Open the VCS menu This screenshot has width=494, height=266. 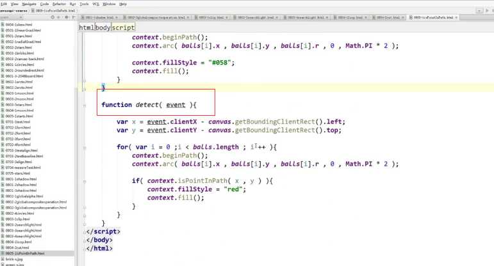click(x=95, y=4)
